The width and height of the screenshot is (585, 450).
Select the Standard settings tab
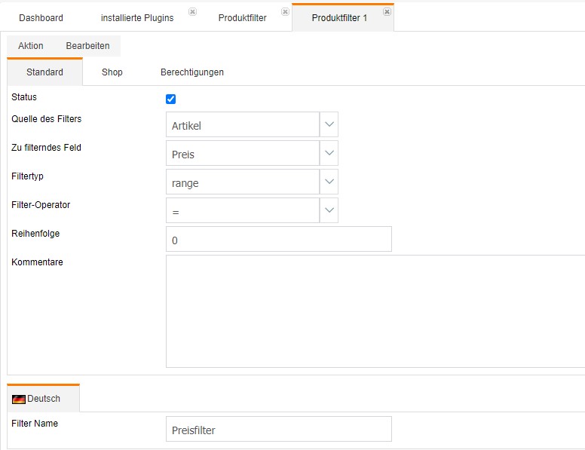pos(44,72)
